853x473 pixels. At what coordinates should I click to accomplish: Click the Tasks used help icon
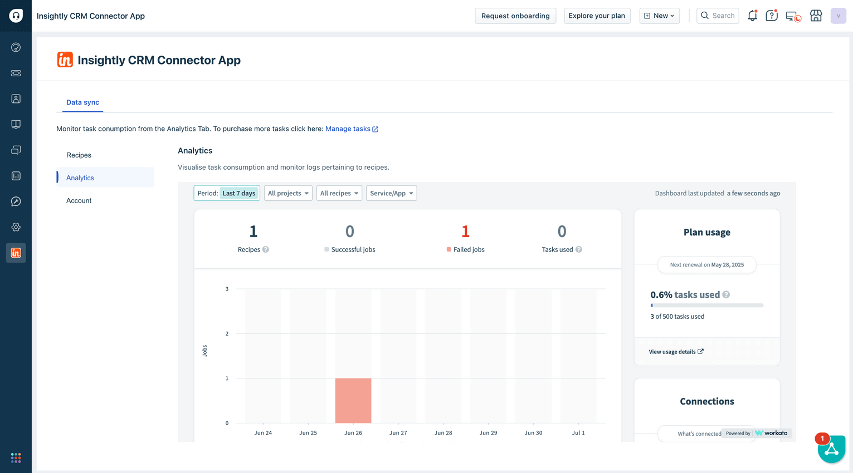tap(579, 249)
